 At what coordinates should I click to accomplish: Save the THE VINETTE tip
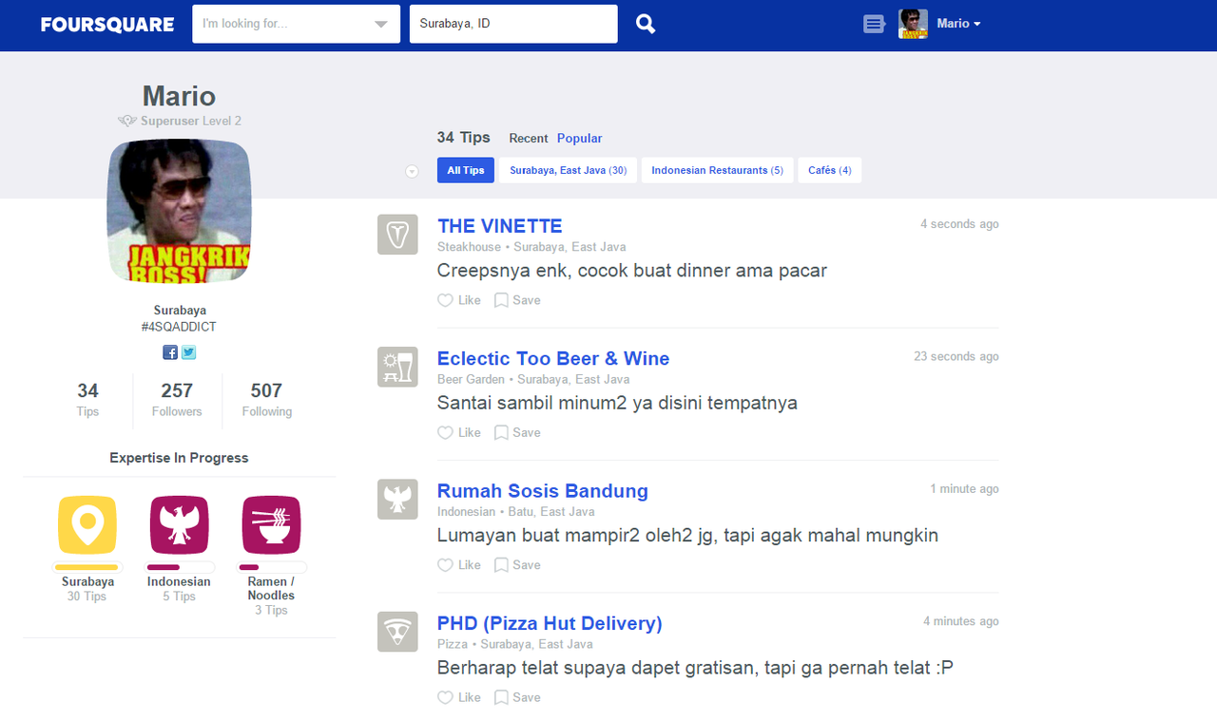click(x=517, y=300)
